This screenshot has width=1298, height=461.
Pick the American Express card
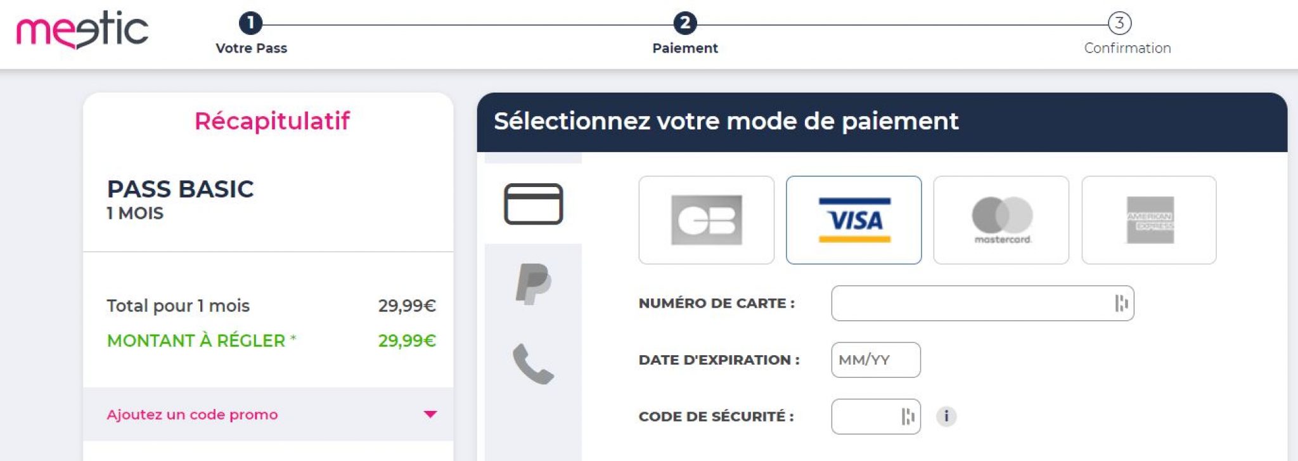tap(1149, 220)
